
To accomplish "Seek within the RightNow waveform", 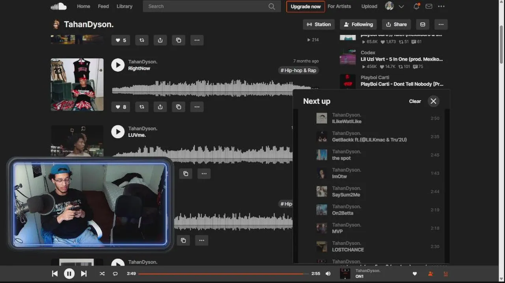I will [215, 88].
